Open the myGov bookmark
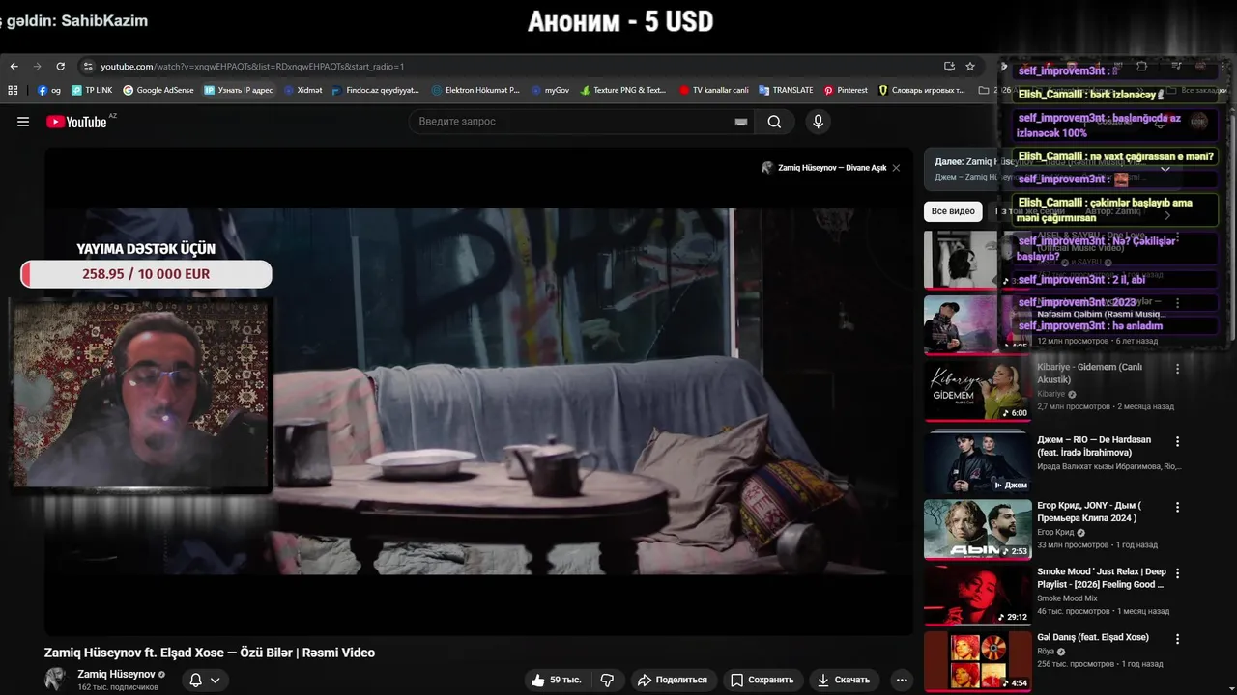 pos(550,90)
